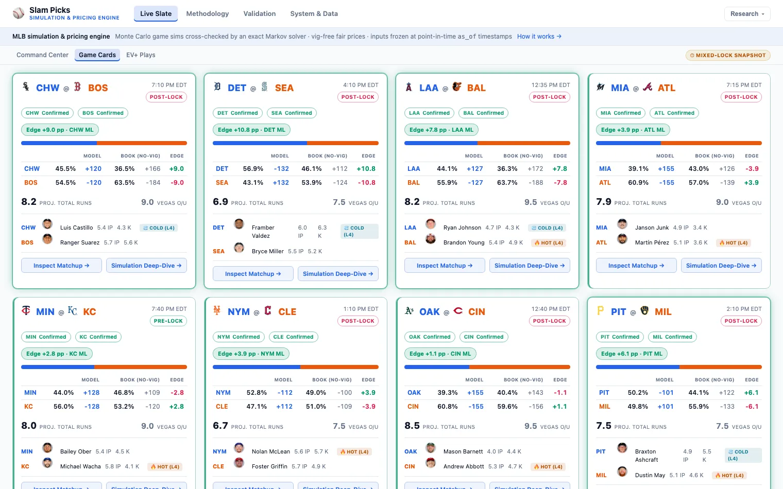This screenshot has width=783, height=489.
Task: Click Brandon Young's headshot avatar
Action: [431, 239]
